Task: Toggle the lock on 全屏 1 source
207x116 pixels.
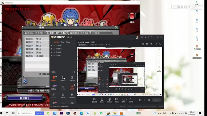Action: click(54, 46)
